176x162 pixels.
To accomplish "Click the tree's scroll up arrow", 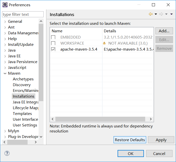I will [x=41, y=21].
